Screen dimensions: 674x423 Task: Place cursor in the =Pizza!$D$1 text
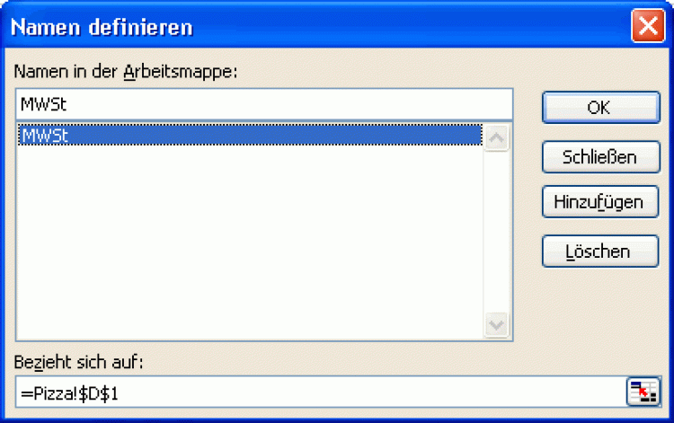point(69,393)
